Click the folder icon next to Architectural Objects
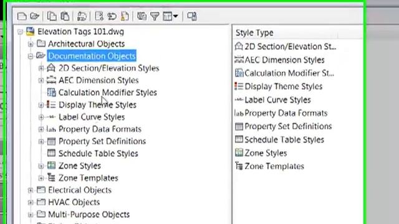The width and height of the screenshot is (399, 224). pyautogui.click(x=41, y=44)
